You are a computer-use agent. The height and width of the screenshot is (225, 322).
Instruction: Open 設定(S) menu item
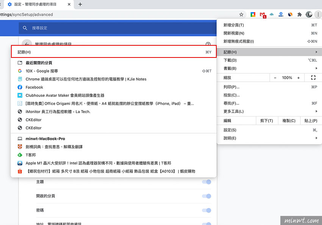tap(269, 130)
